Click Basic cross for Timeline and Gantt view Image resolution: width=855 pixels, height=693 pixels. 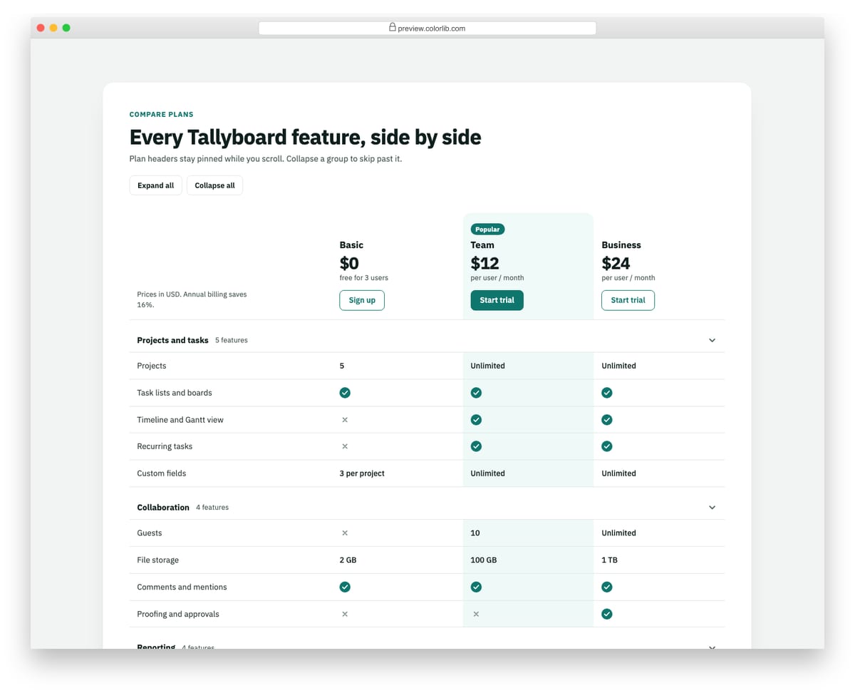coord(345,420)
